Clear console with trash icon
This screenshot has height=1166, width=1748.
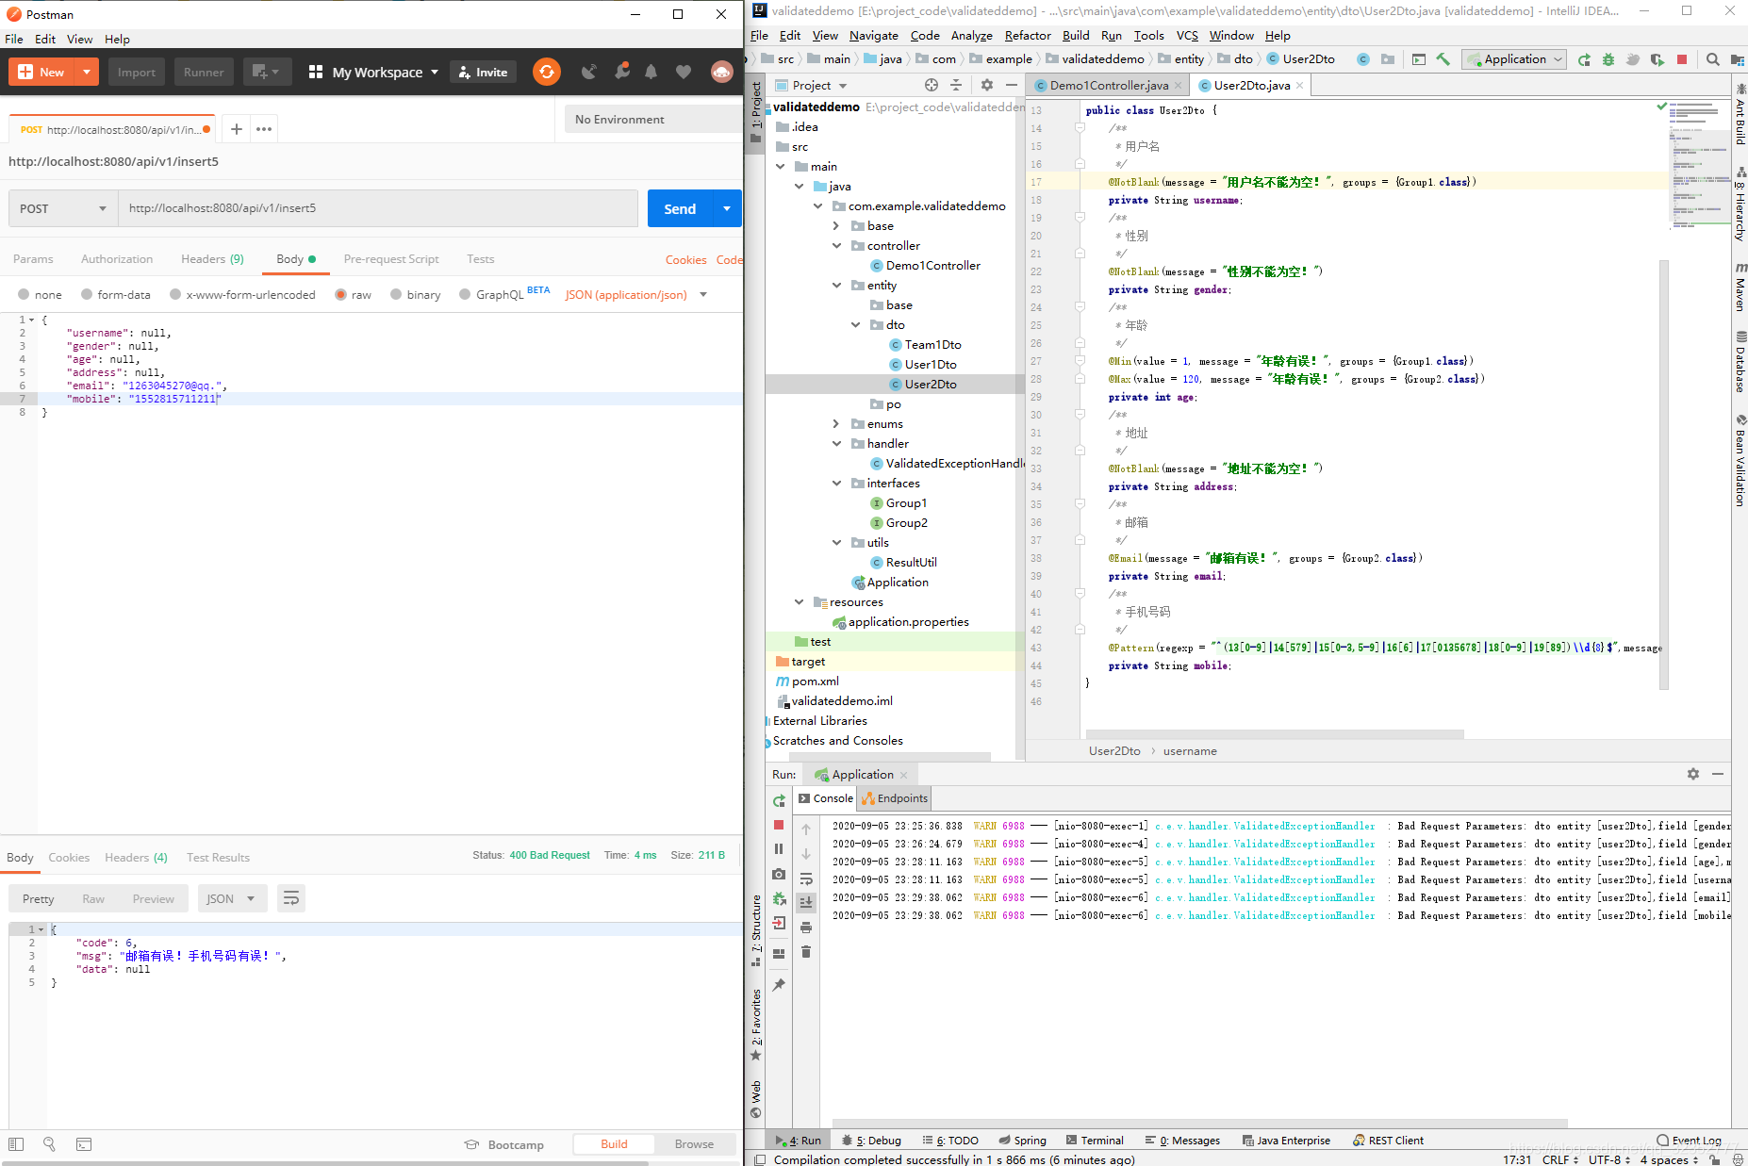coord(806,952)
